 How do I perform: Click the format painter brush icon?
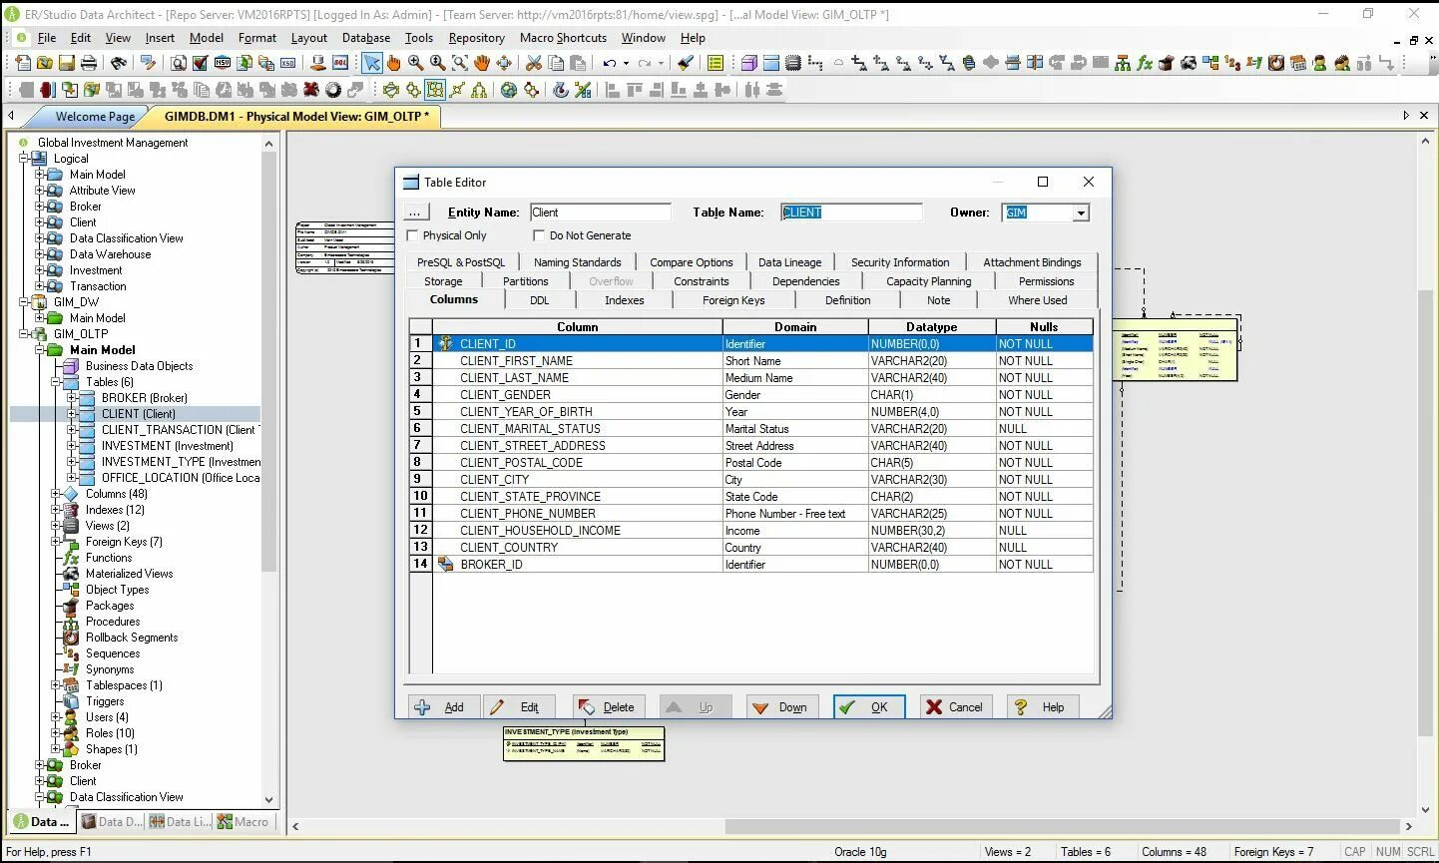click(x=685, y=63)
